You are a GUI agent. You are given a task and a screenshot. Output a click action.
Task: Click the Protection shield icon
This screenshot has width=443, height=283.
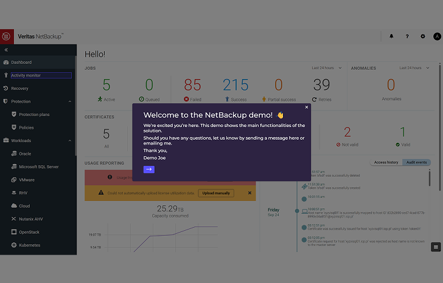[x=5, y=101]
